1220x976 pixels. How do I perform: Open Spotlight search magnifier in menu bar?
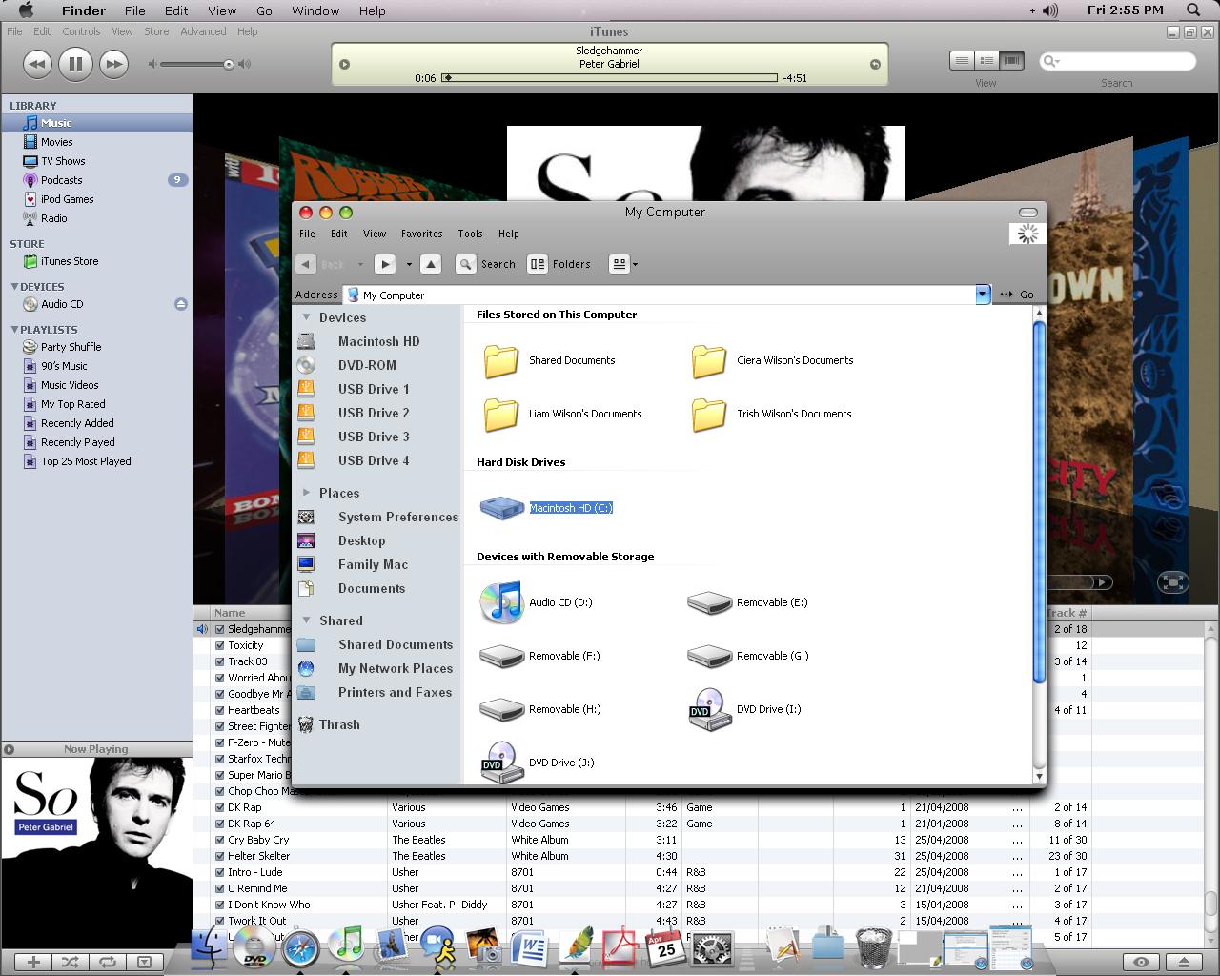(1192, 10)
